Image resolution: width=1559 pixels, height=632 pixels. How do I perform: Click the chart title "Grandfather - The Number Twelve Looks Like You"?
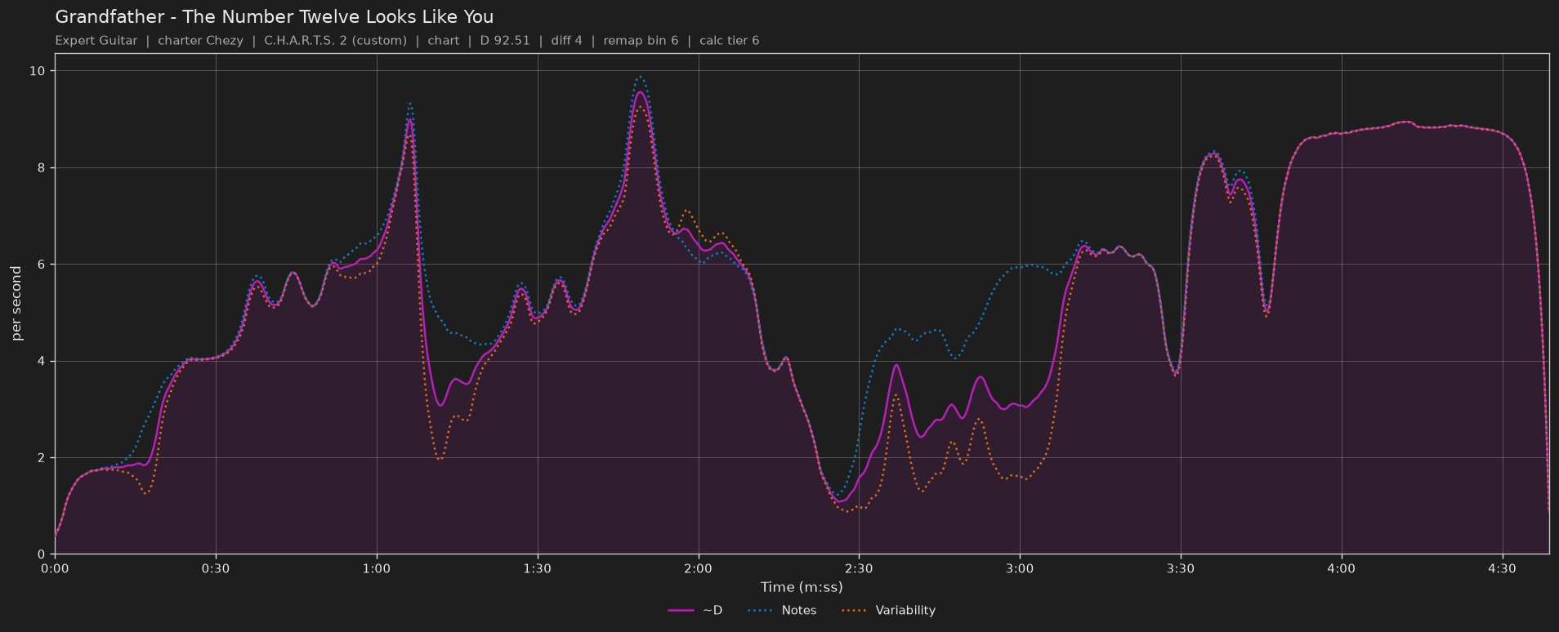275,17
